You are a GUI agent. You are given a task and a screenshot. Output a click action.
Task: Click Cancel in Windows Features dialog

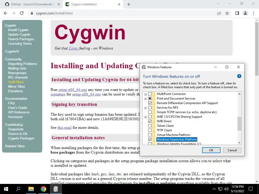click(232, 150)
